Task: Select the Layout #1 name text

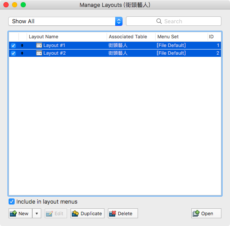Action: (54, 45)
